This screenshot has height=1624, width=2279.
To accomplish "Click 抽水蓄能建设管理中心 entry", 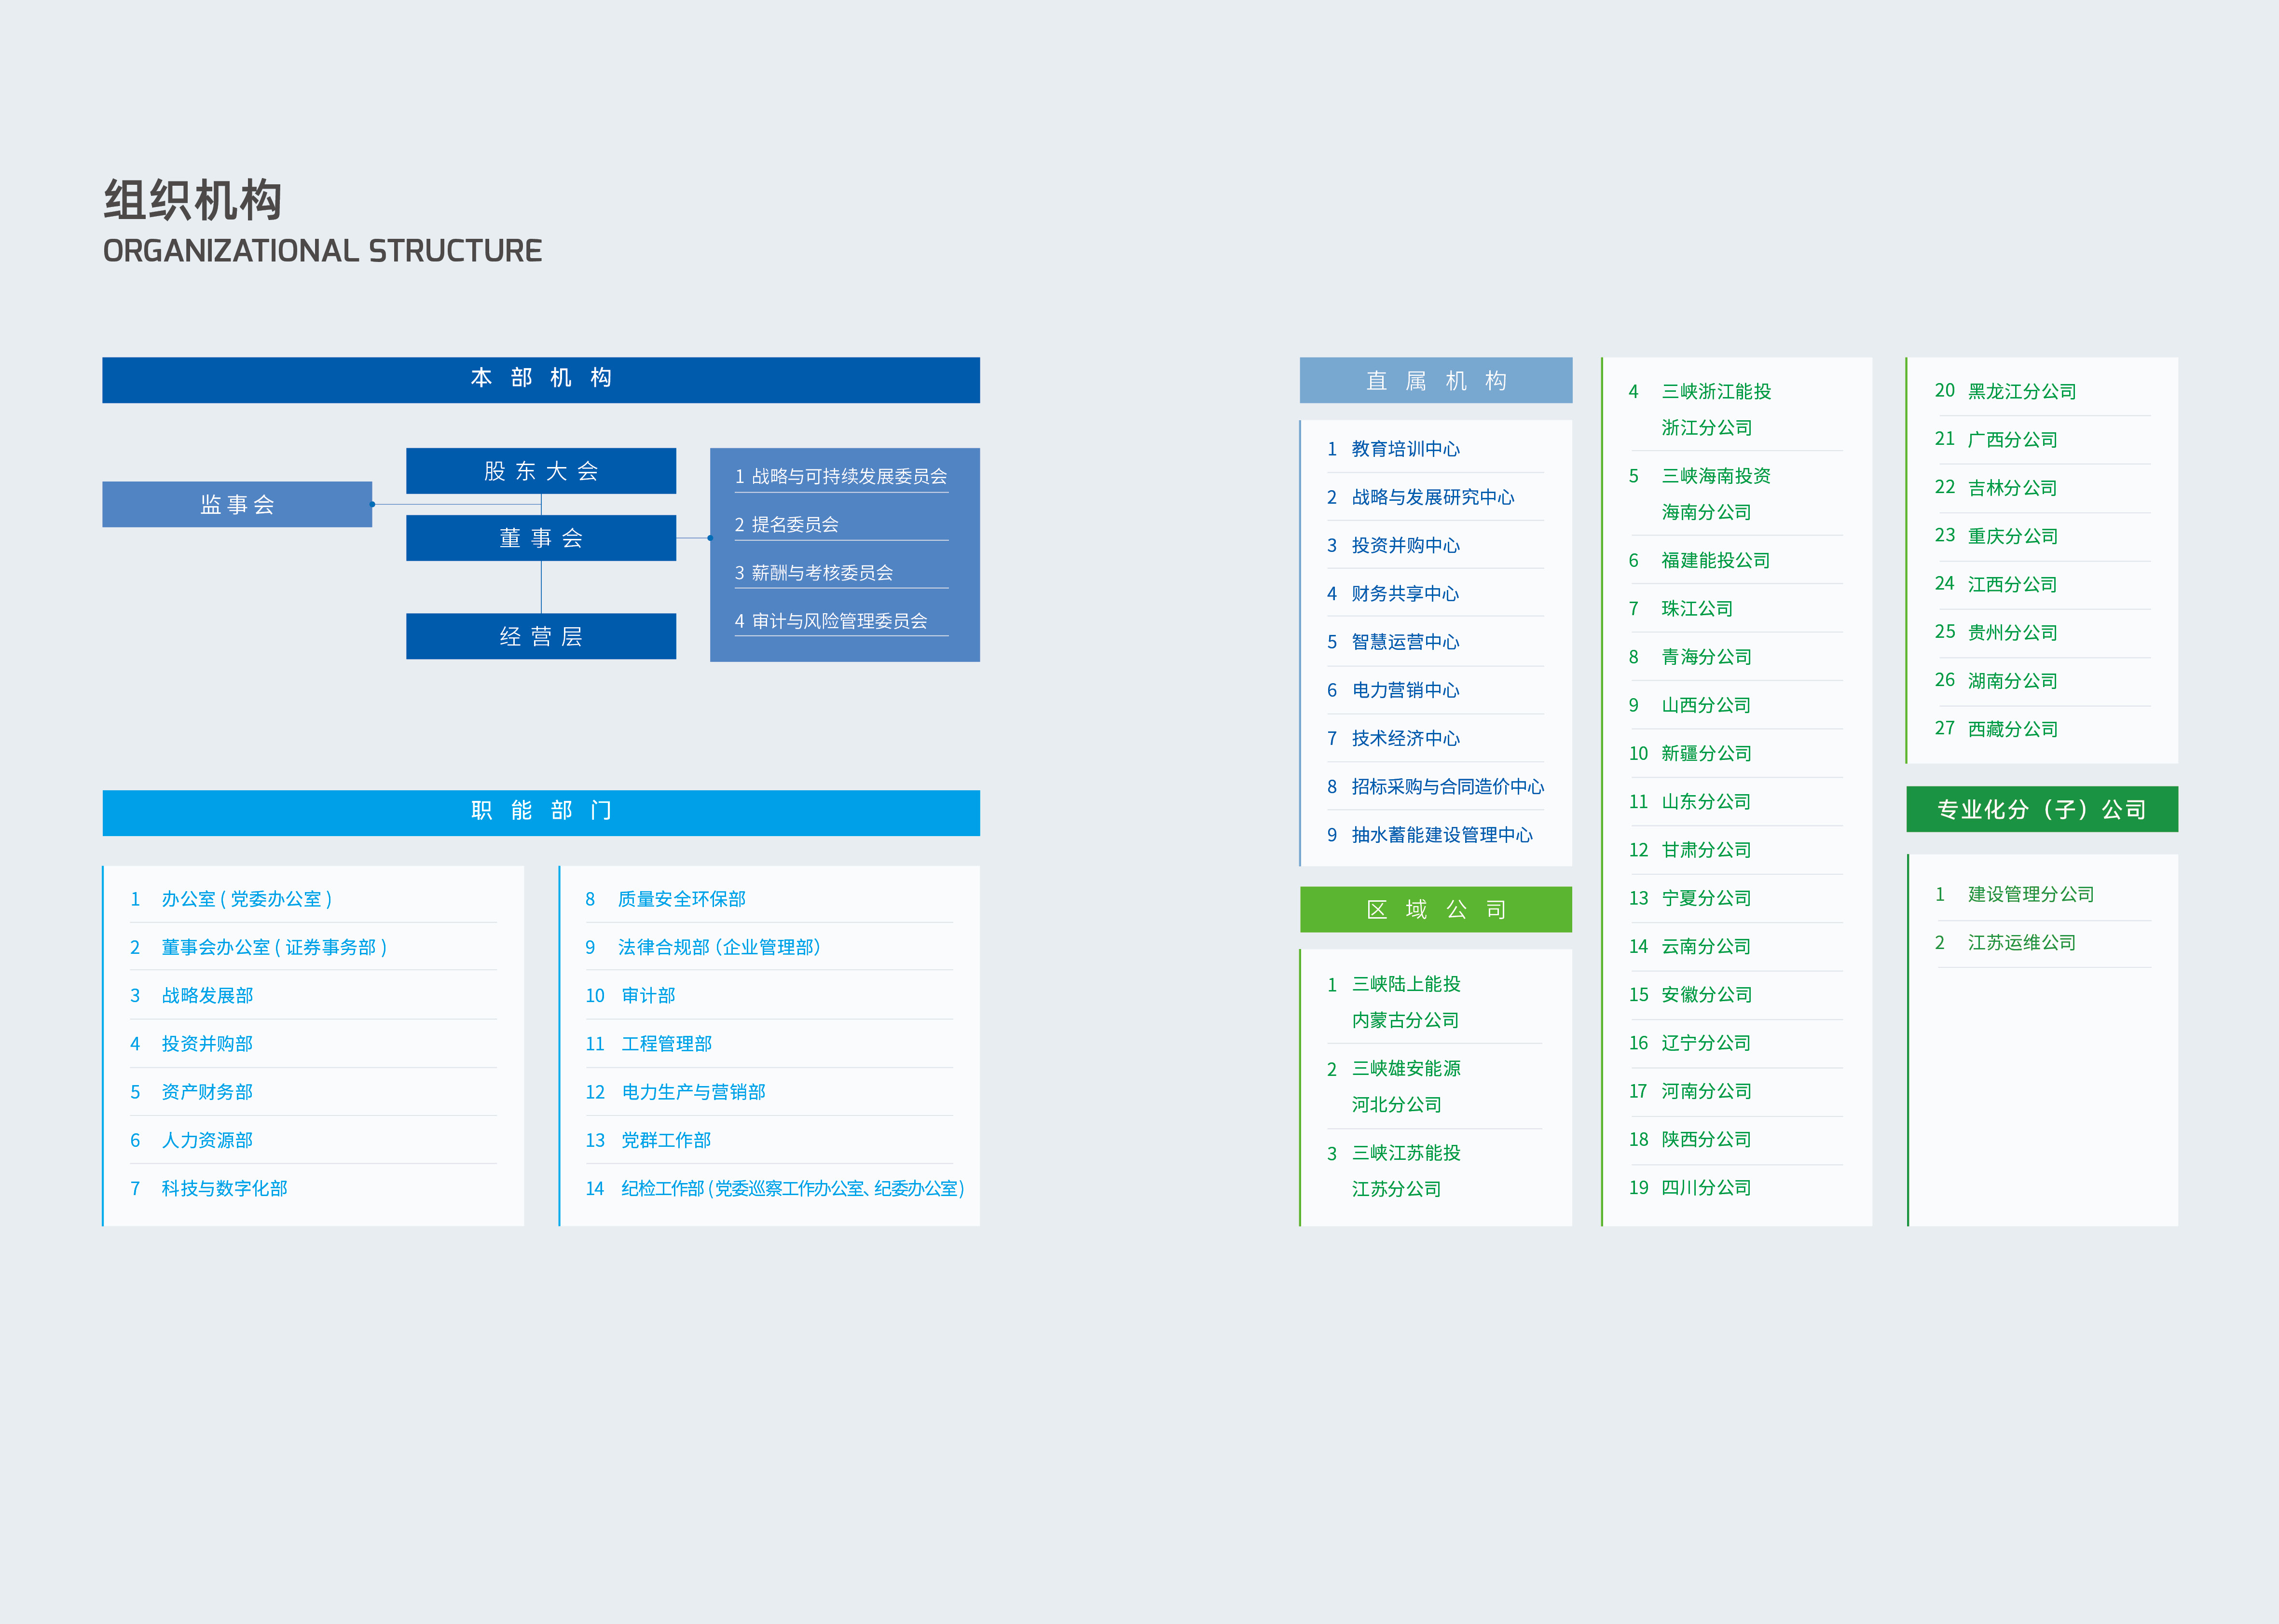I will pos(1441,835).
